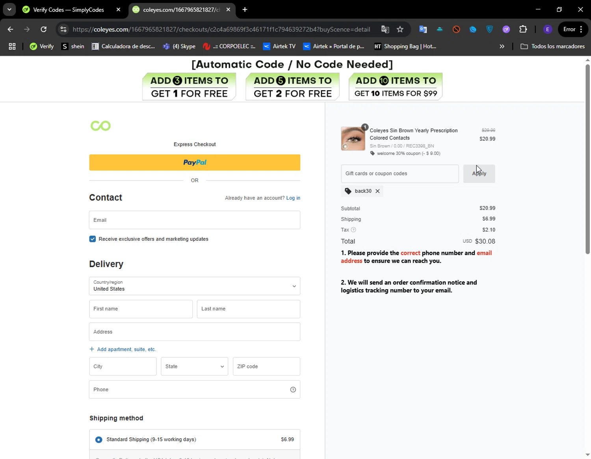The width and height of the screenshot is (591, 459).
Task: Open the purple round extension icon
Action: point(506,29)
